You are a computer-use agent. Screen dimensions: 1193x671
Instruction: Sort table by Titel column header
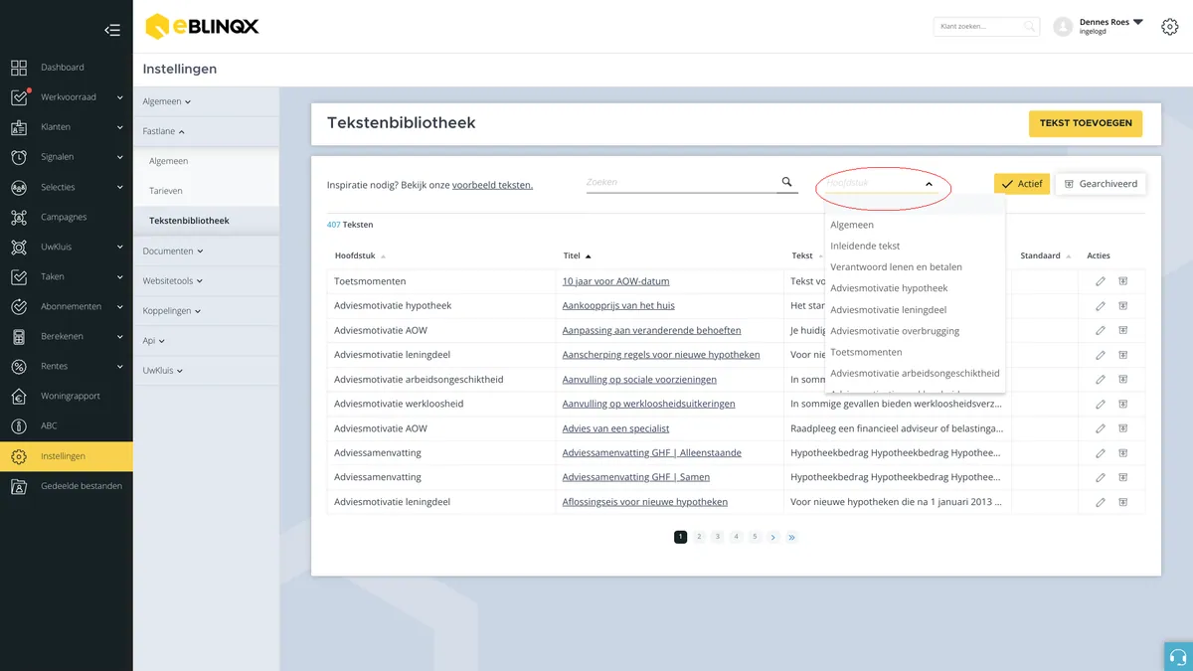point(577,255)
